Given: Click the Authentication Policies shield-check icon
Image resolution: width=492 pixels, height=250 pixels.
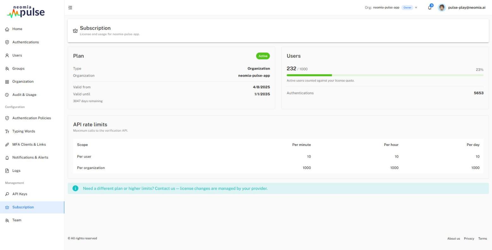Looking at the screenshot, I should (x=7, y=118).
